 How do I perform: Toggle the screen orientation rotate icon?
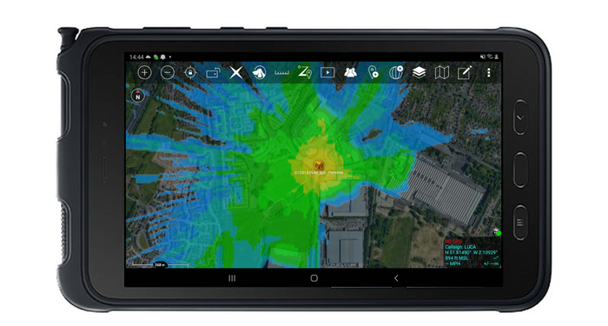point(213,72)
